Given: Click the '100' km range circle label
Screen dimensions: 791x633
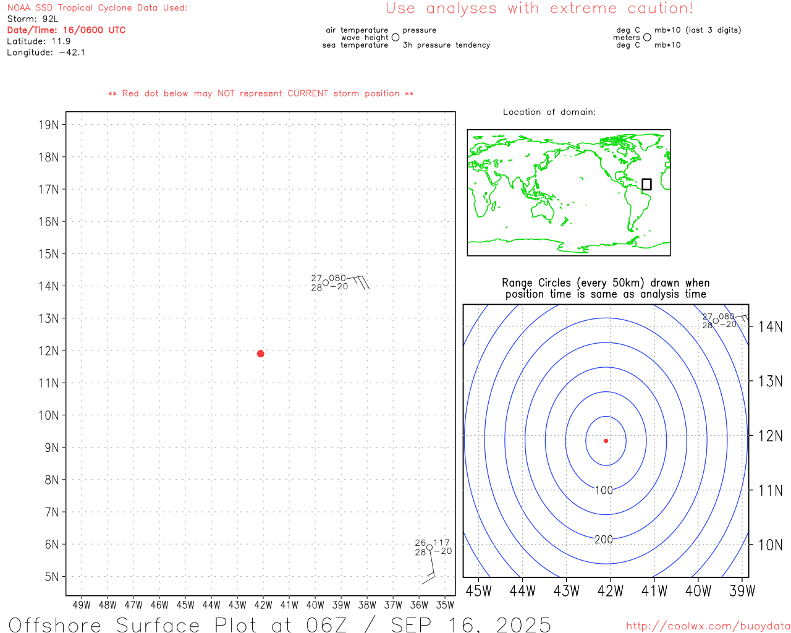Looking at the screenshot, I should tap(604, 490).
